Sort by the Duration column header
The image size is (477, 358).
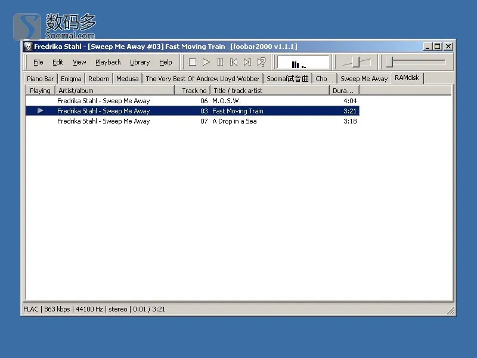click(345, 91)
